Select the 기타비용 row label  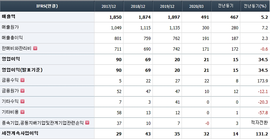tap(10, 112)
